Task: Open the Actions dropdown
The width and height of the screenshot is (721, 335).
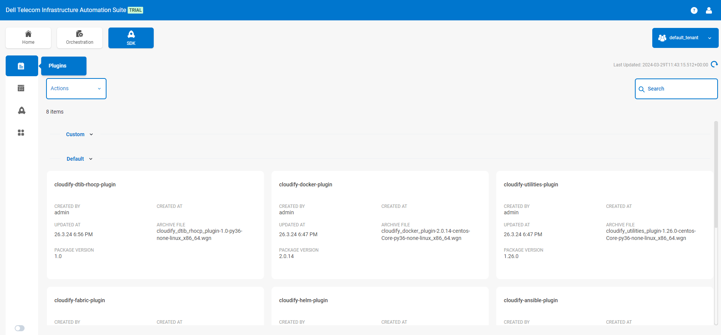Action: (76, 89)
